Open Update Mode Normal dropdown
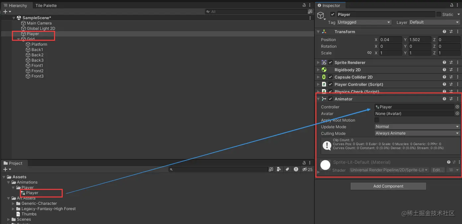 tap(417, 127)
